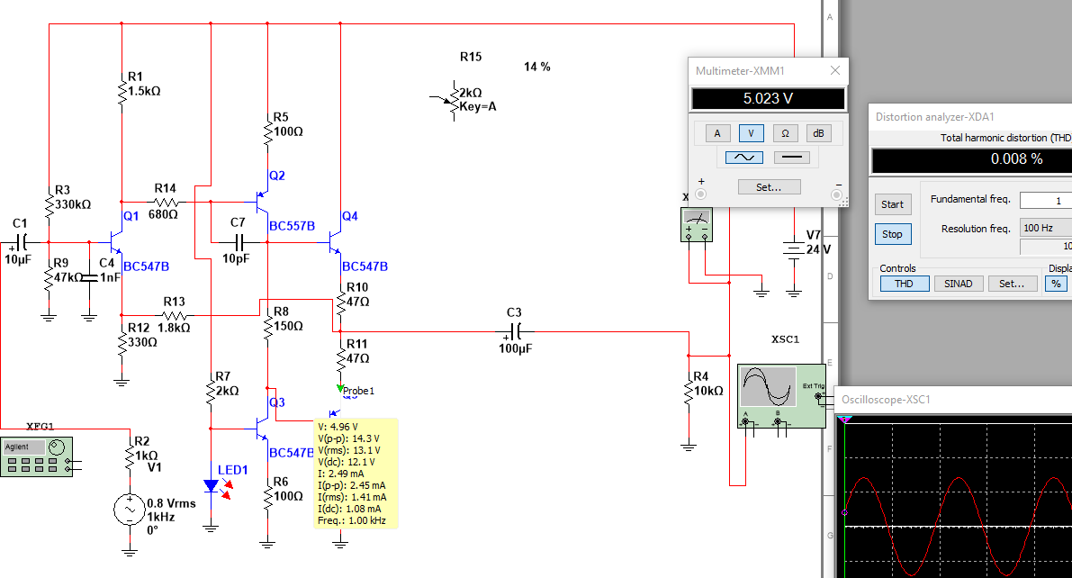Select resistor R1 1.5kΩ symbol
Screen dimensions: 1072x578
point(122,91)
